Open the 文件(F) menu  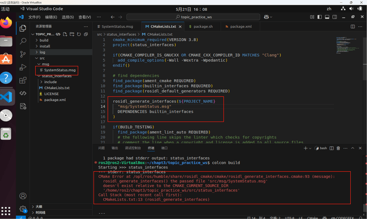34,17
